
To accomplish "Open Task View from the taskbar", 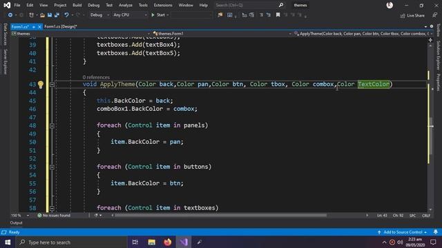I will 135,242.
